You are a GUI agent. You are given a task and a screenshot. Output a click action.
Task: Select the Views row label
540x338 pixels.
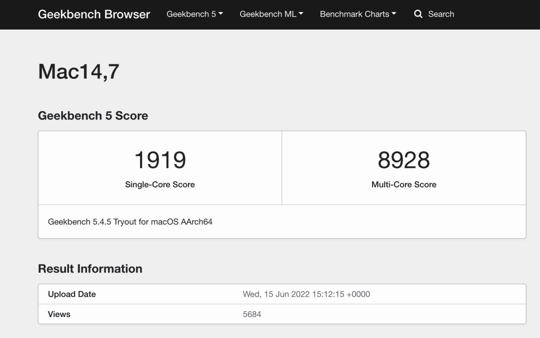click(x=59, y=314)
